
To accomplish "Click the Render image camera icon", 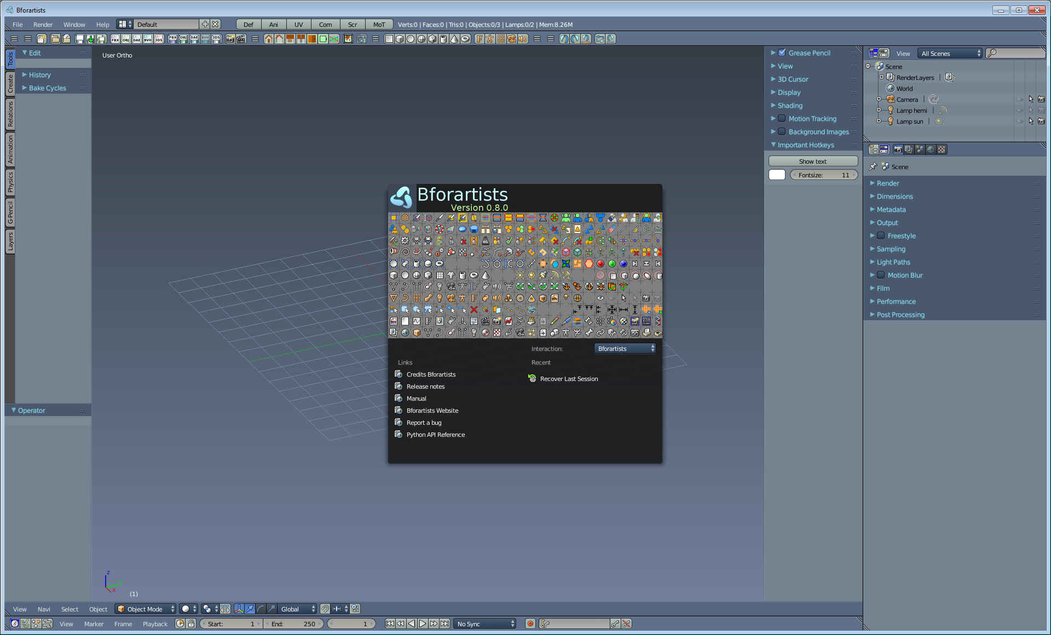I will [230, 39].
